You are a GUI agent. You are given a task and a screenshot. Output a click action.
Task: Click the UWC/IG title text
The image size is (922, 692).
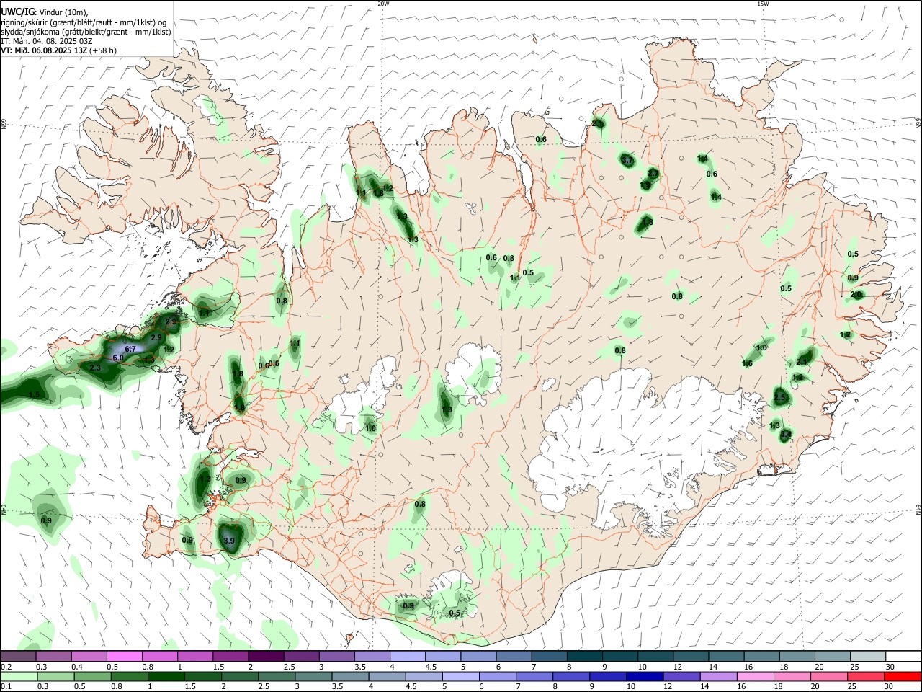click(x=17, y=12)
